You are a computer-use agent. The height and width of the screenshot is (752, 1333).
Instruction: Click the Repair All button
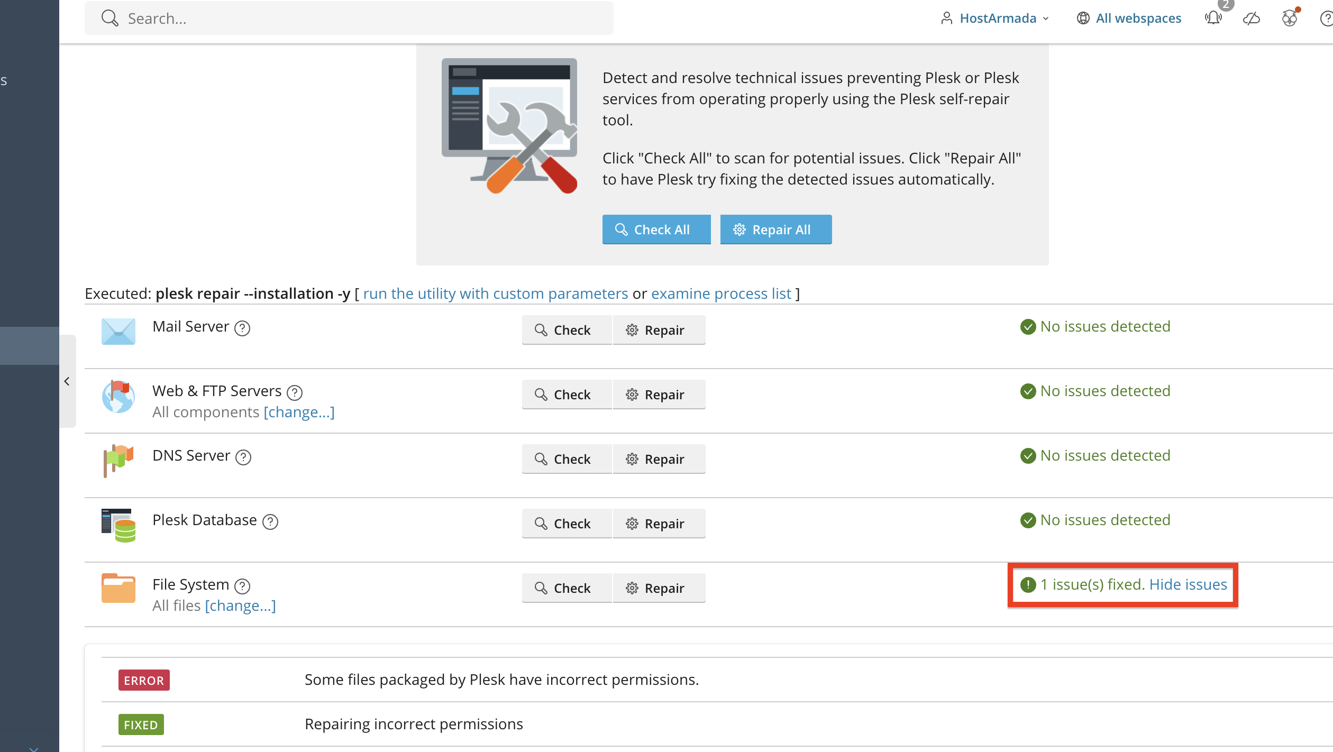(x=775, y=230)
